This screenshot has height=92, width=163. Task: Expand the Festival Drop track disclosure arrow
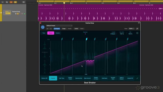[4, 13]
